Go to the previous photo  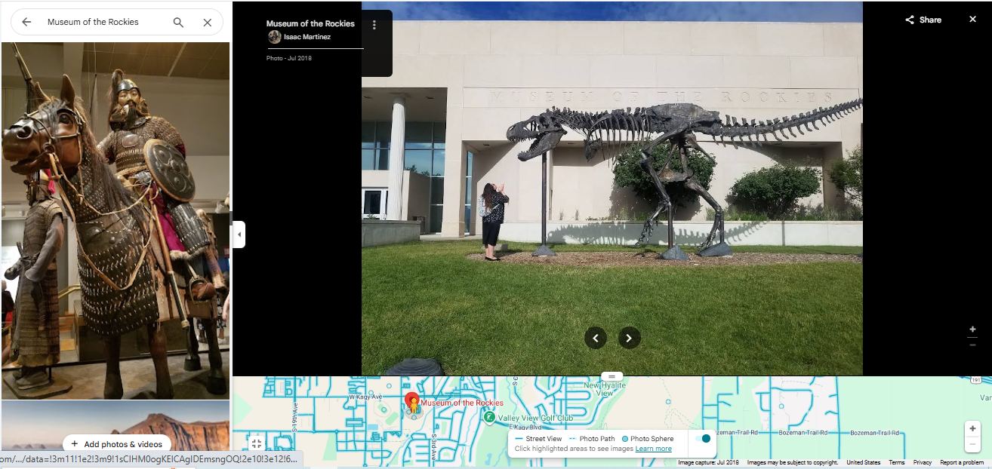596,338
